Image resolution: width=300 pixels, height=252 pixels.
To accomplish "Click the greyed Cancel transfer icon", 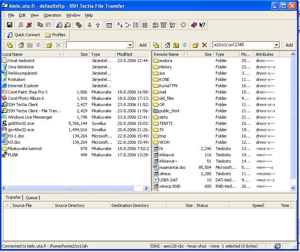I will (x=183, y=25).
